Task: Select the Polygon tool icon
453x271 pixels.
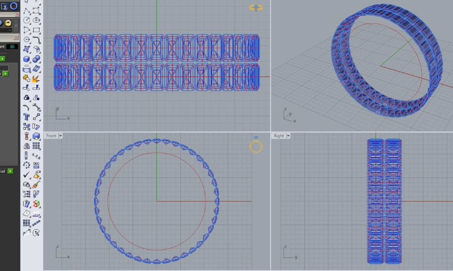Action: (26, 40)
